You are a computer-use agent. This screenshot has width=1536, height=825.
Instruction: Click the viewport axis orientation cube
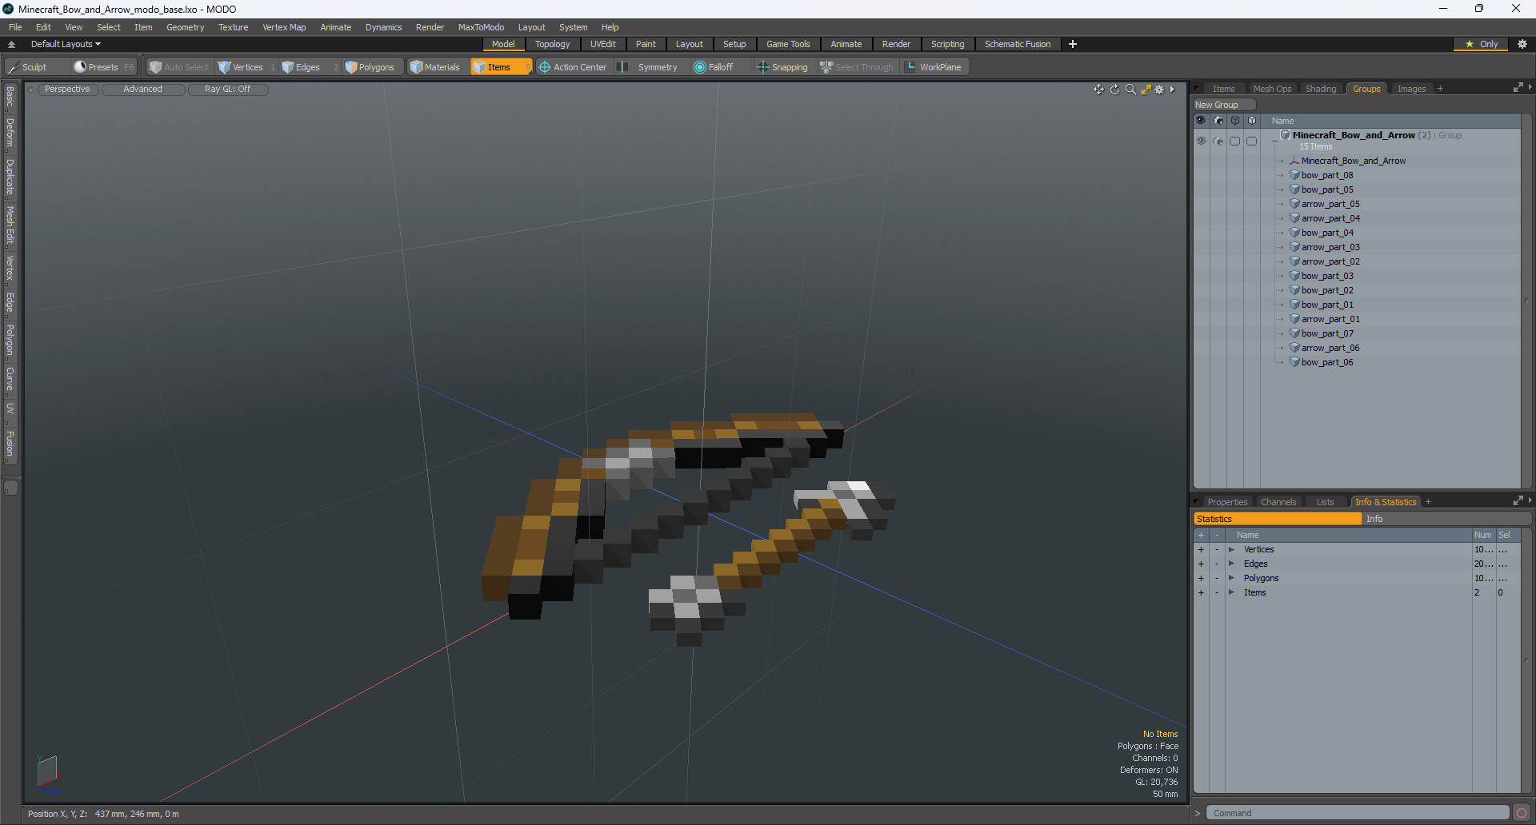tap(48, 772)
